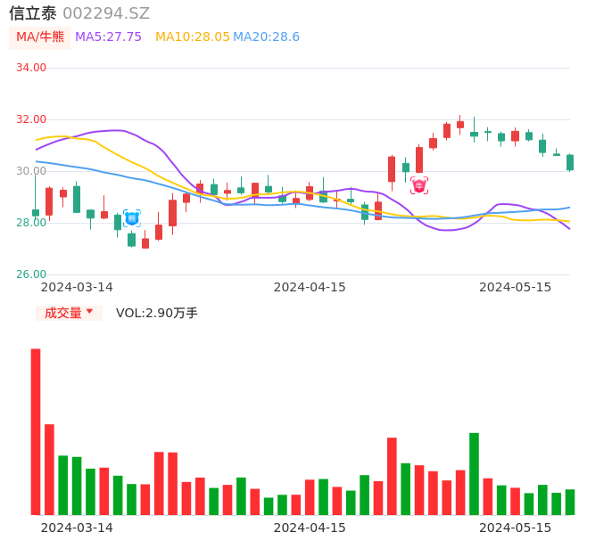Click the red triangle arrow beside 成交量
This screenshot has height=540, width=612.
pos(89,312)
